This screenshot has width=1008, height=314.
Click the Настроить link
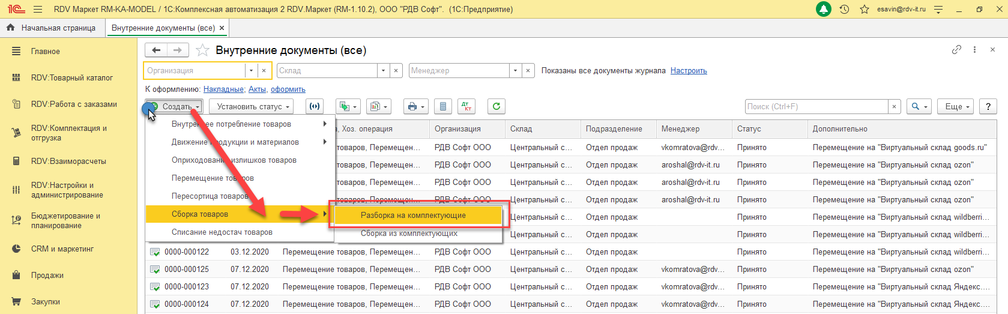point(689,70)
